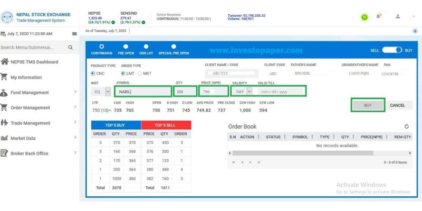Image resolution: width=422 pixels, height=211 pixels.
Task: Click the Order Management cart icon
Action: (4, 108)
